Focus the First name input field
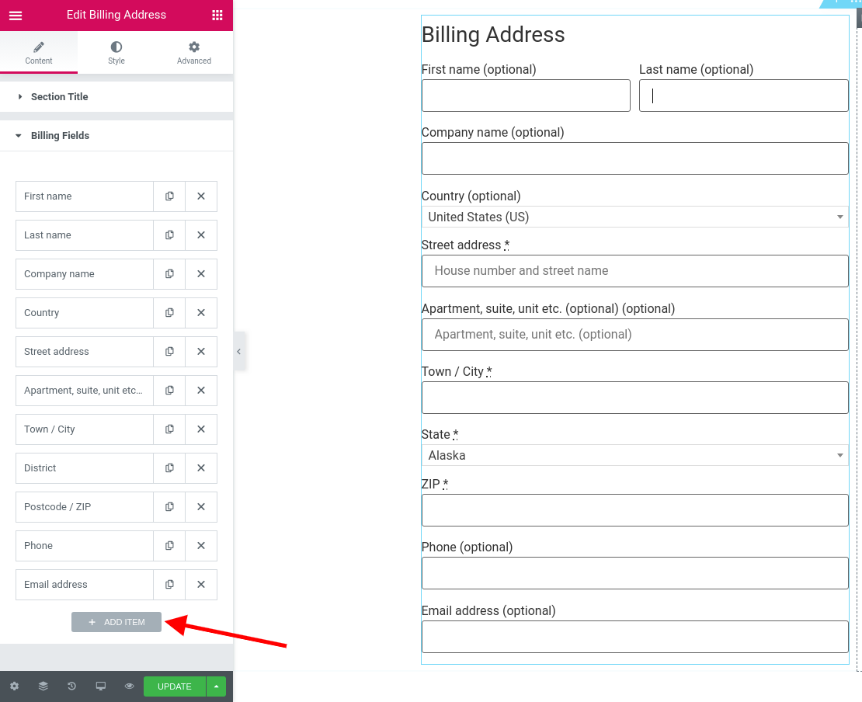Image resolution: width=862 pixels, height=702 pixels. tap(526, 96)
